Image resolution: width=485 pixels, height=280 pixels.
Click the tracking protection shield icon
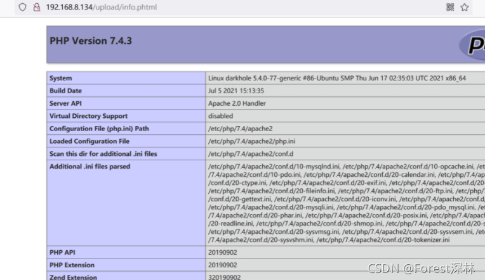coord(22,7)
